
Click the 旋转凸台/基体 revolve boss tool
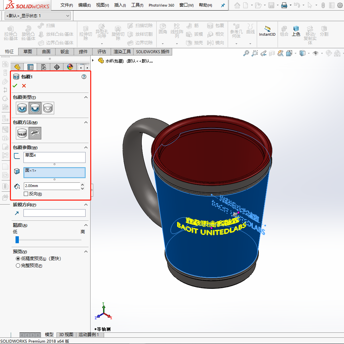[x=28, y=33]
